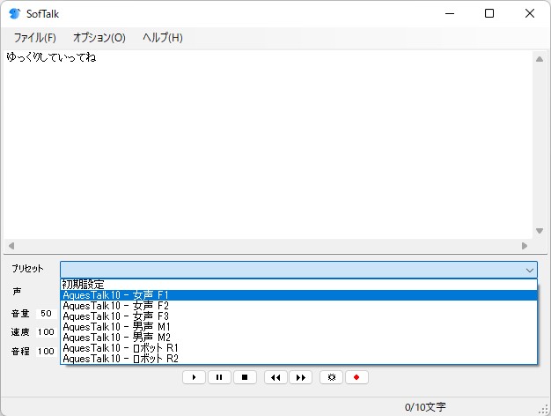Click the fast-forward button
This screenshot has width=551, height=416.
coord(301,377)
